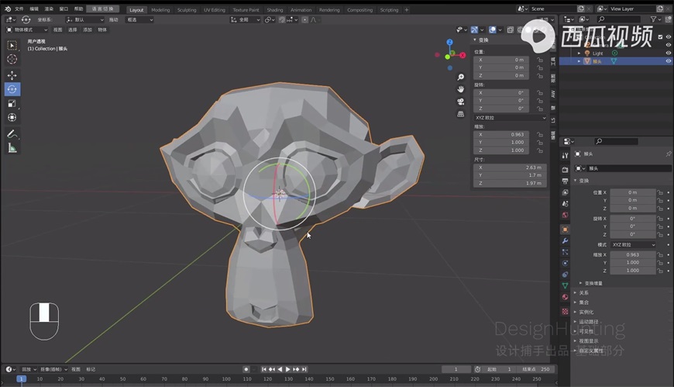Jump to the timeline's first frame
The height and width of the screenshot is (387, 674).
[264, 369]
